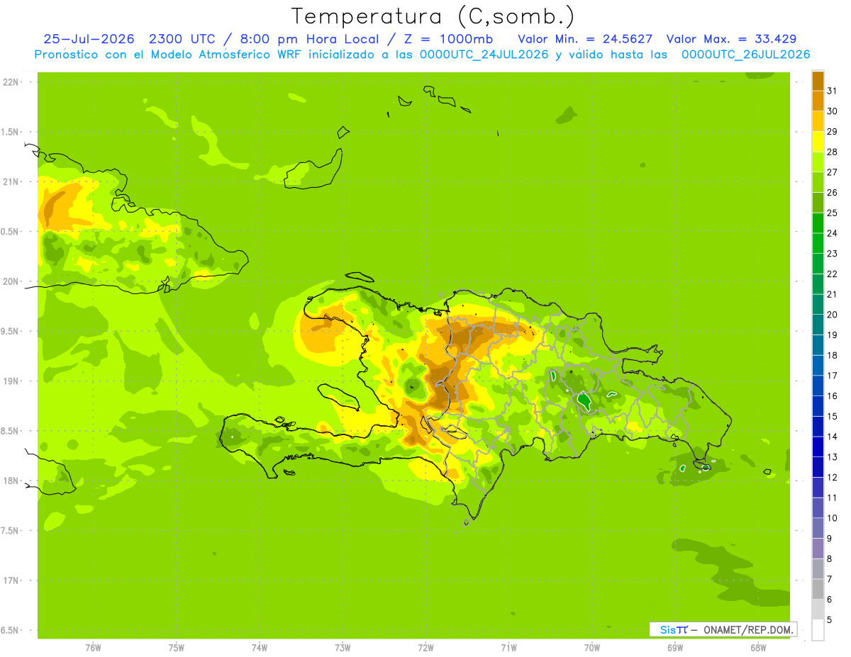Click the '20N' latitude label
851x657 pixels.
[10, 281]
